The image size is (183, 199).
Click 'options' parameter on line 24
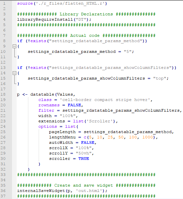pyautogui.click(x=48, y=126)
